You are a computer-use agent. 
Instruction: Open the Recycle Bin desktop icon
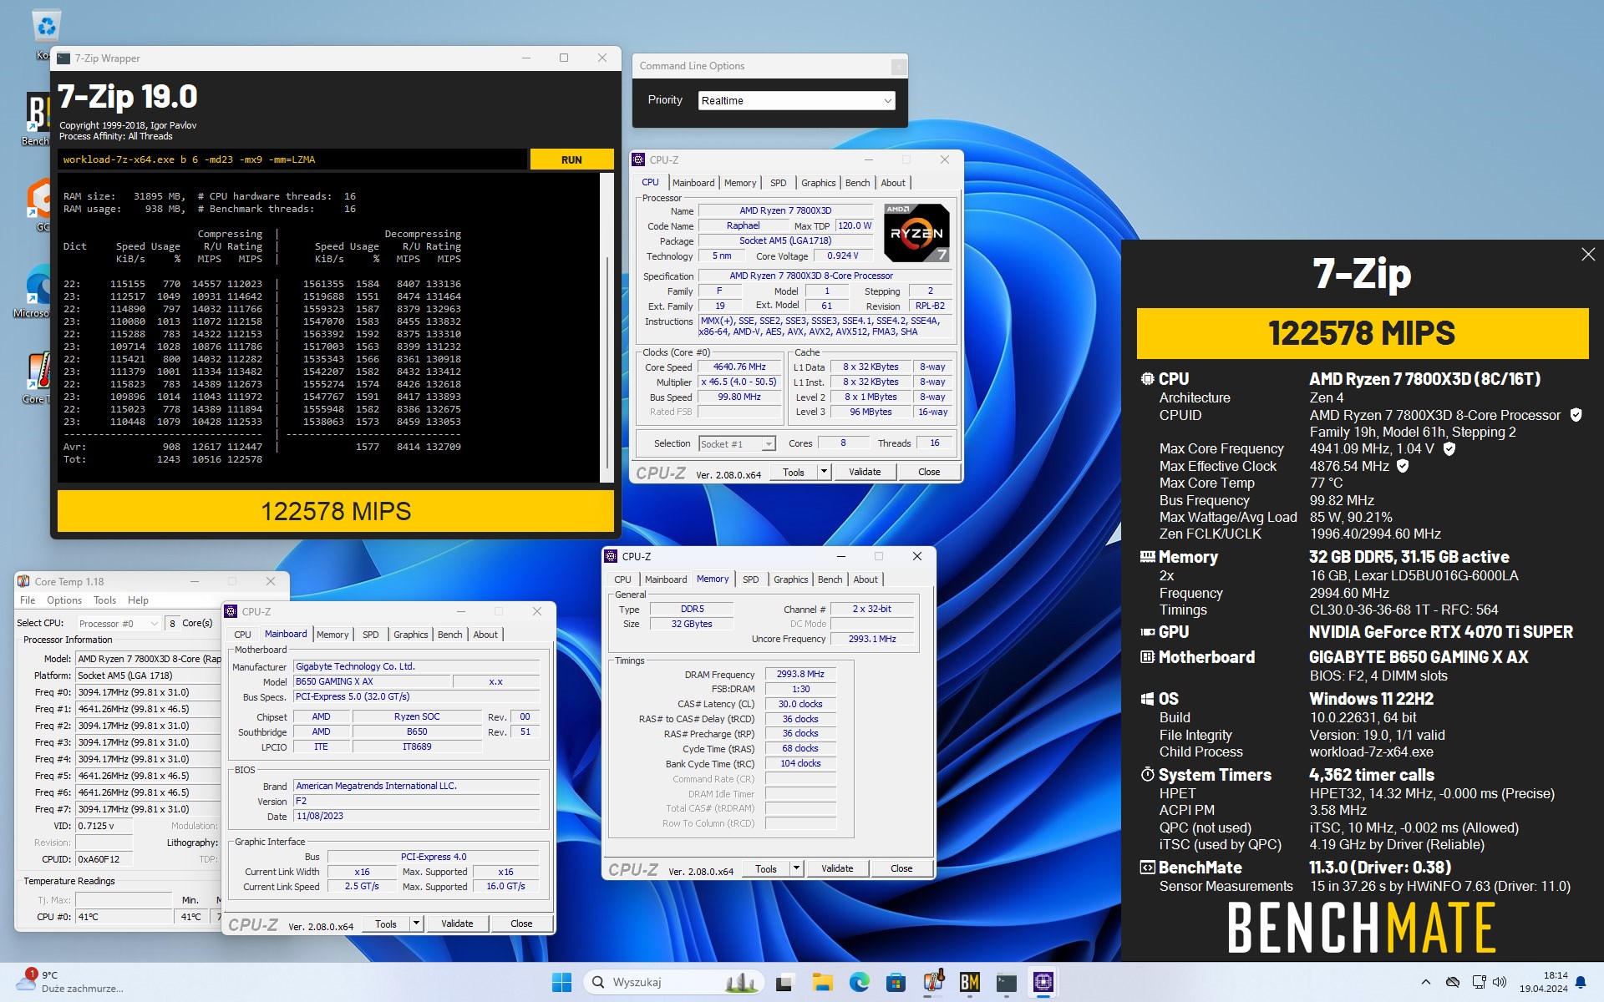tap(46, 27)
